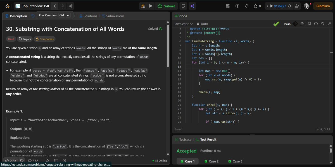Select Case 1 result
The image size is (335, 167).
click(187, 161)
